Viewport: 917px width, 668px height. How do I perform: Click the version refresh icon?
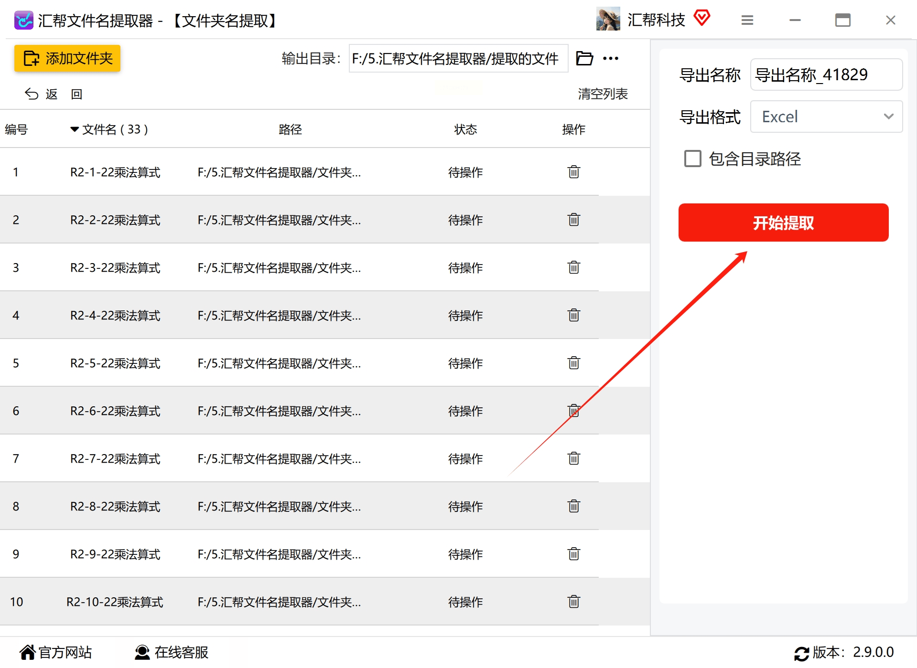coord(801,653)
